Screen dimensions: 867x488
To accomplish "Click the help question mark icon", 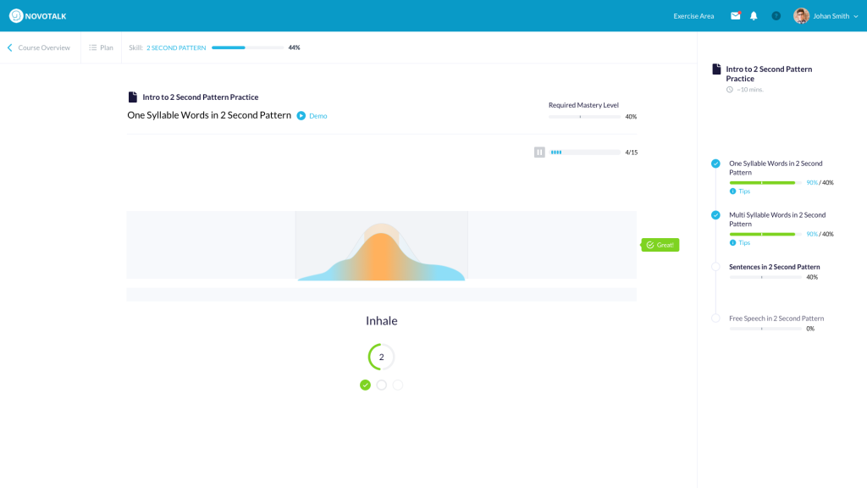I will pos(776,15).
